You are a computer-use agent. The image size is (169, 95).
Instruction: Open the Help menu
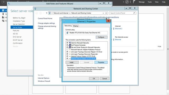tap(164, 2)
